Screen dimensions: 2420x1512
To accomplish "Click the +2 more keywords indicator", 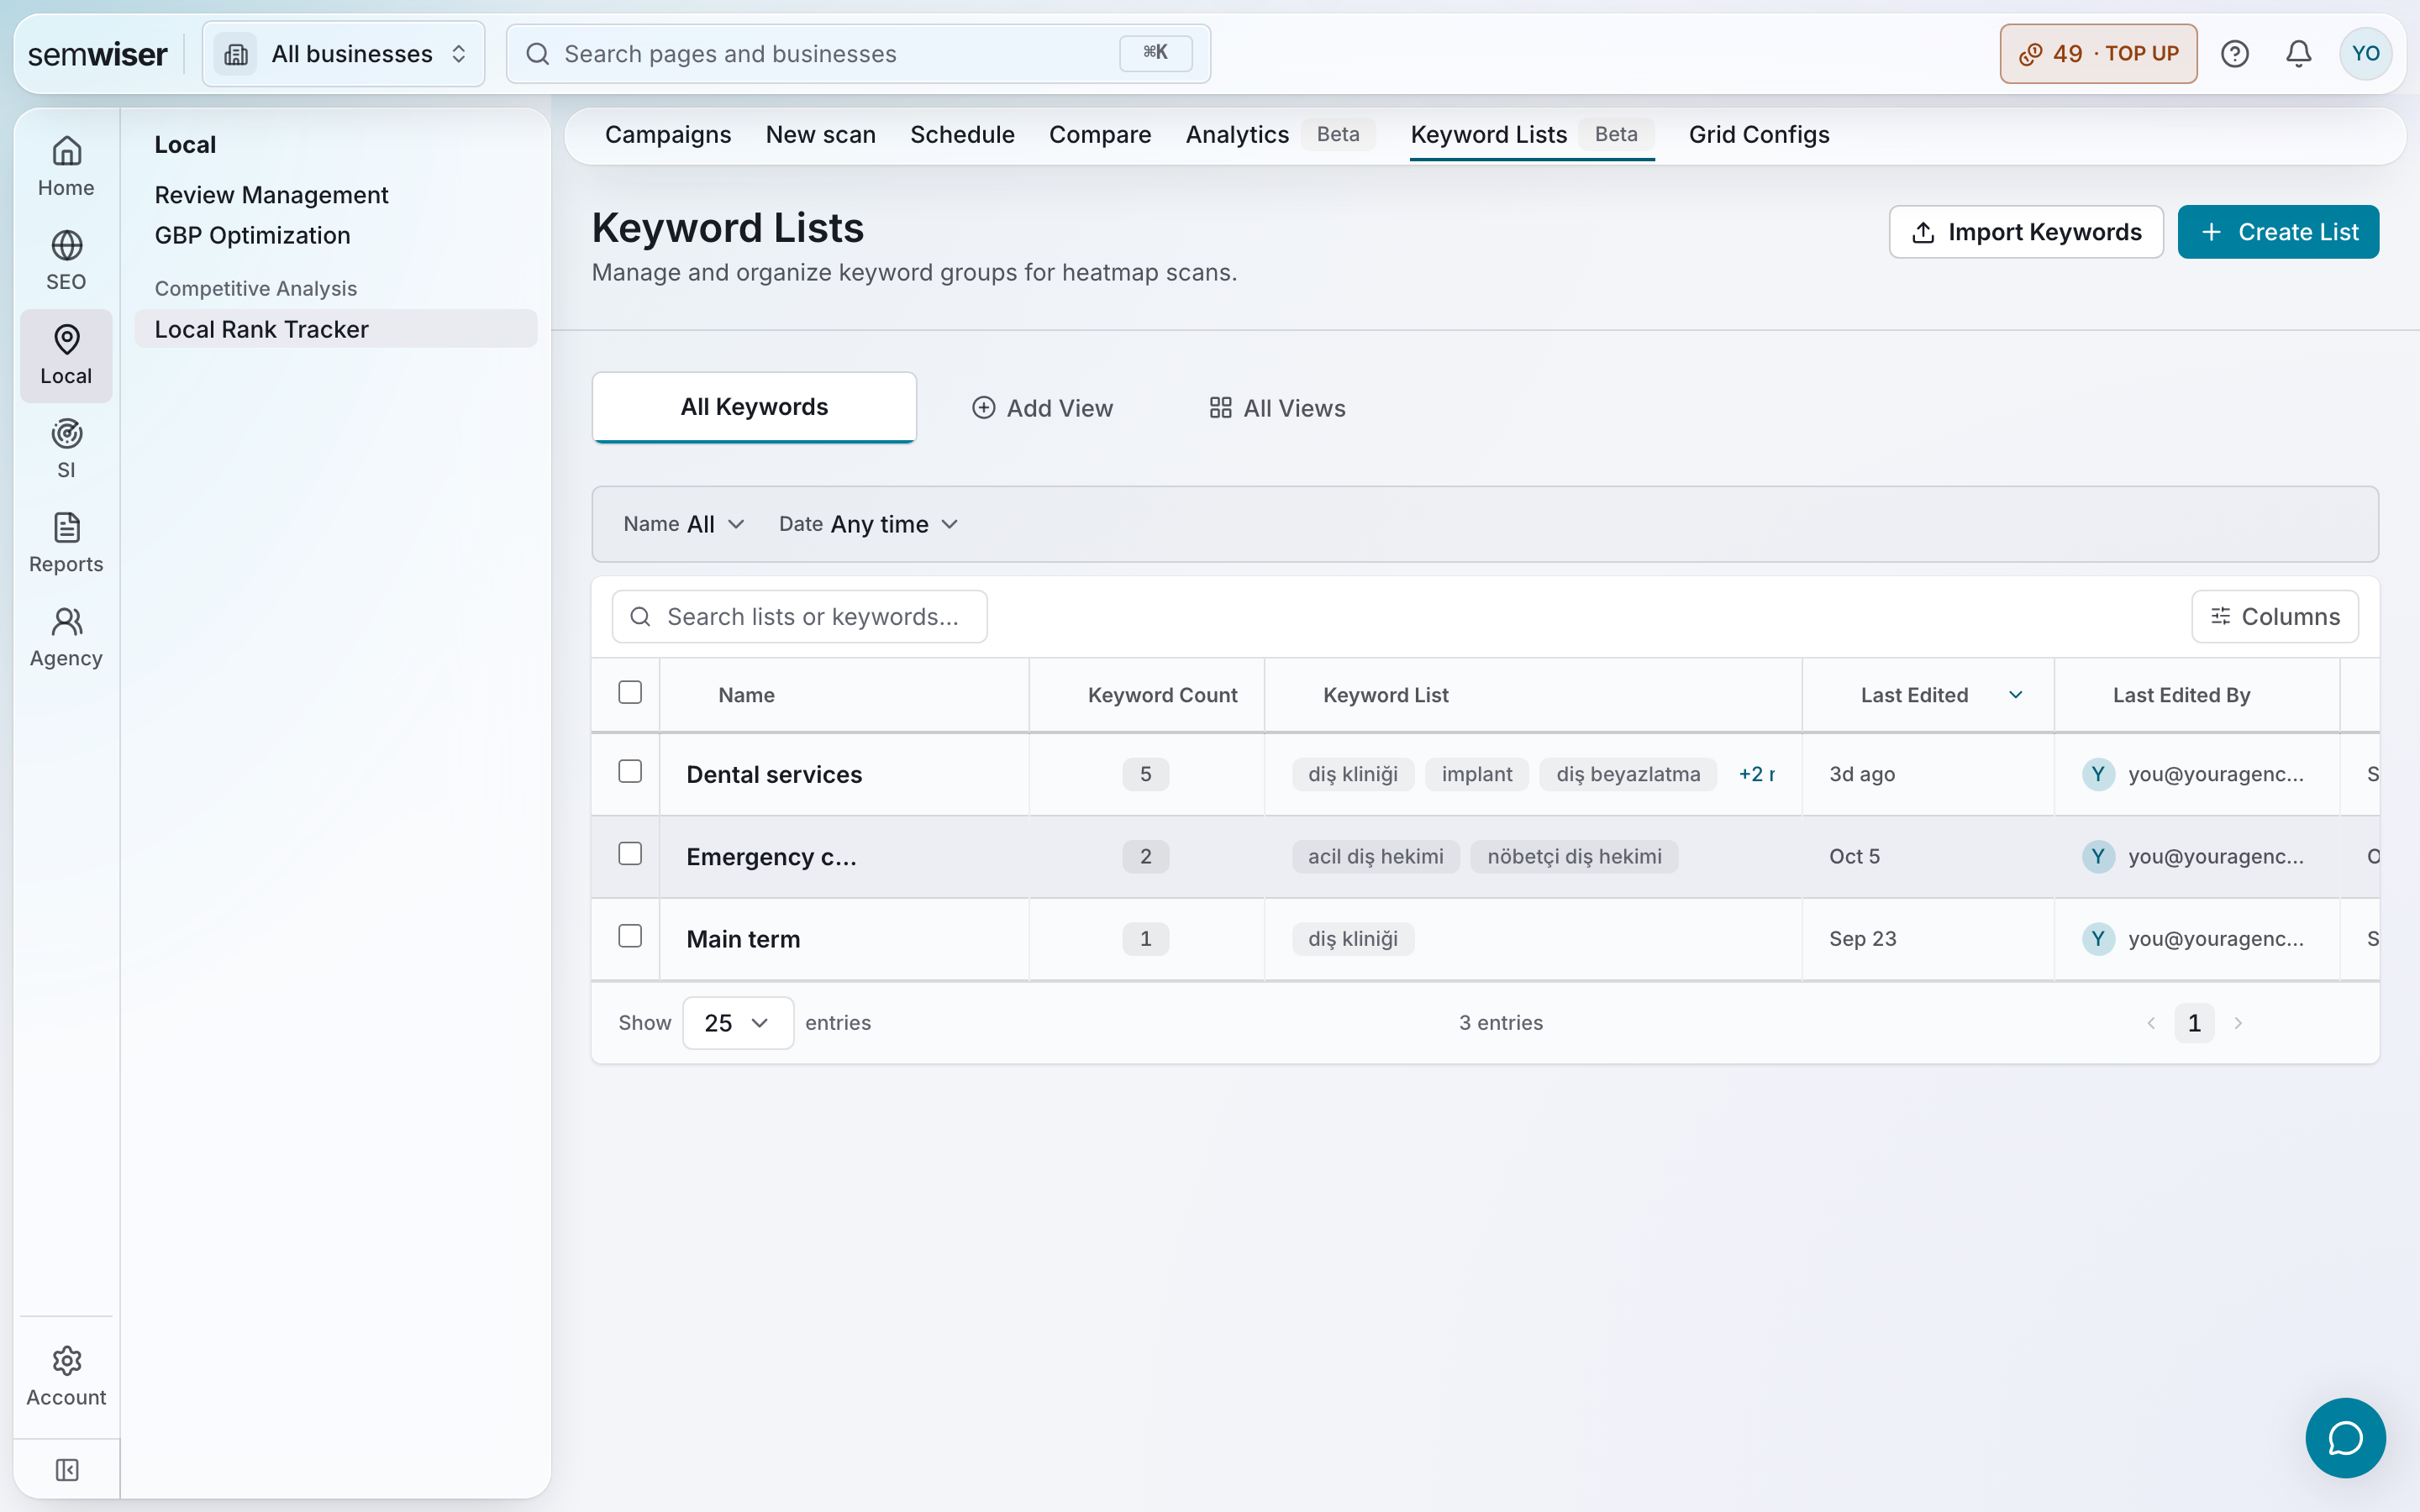I will tap(1757, 774).
